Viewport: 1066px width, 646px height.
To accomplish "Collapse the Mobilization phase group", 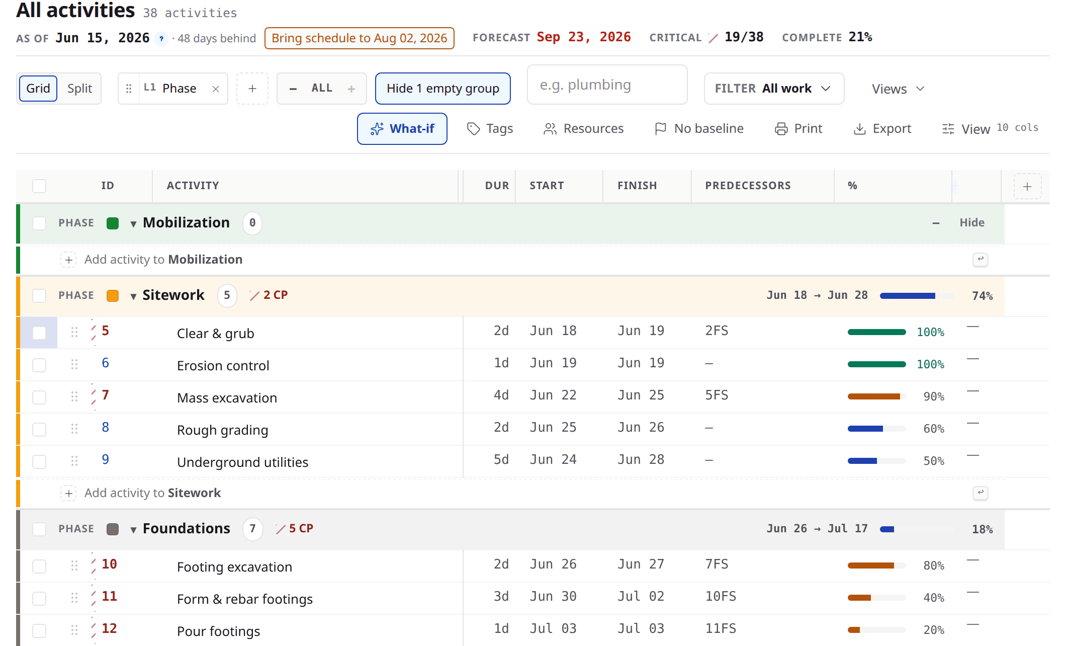I will point(133,224).
